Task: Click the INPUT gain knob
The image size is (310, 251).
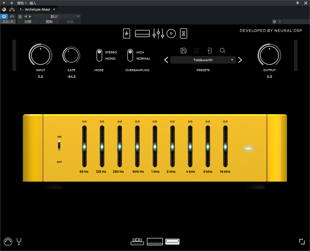Action: pos(41,55)
